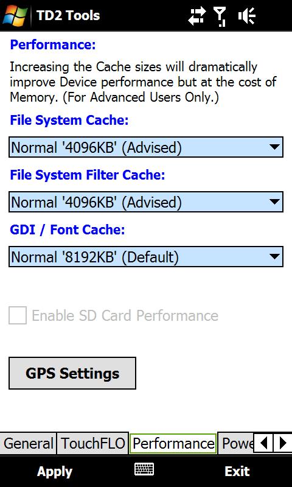Click the TD2 Tools title text
The image size is (292, 487).
click(x=68, y=15)
